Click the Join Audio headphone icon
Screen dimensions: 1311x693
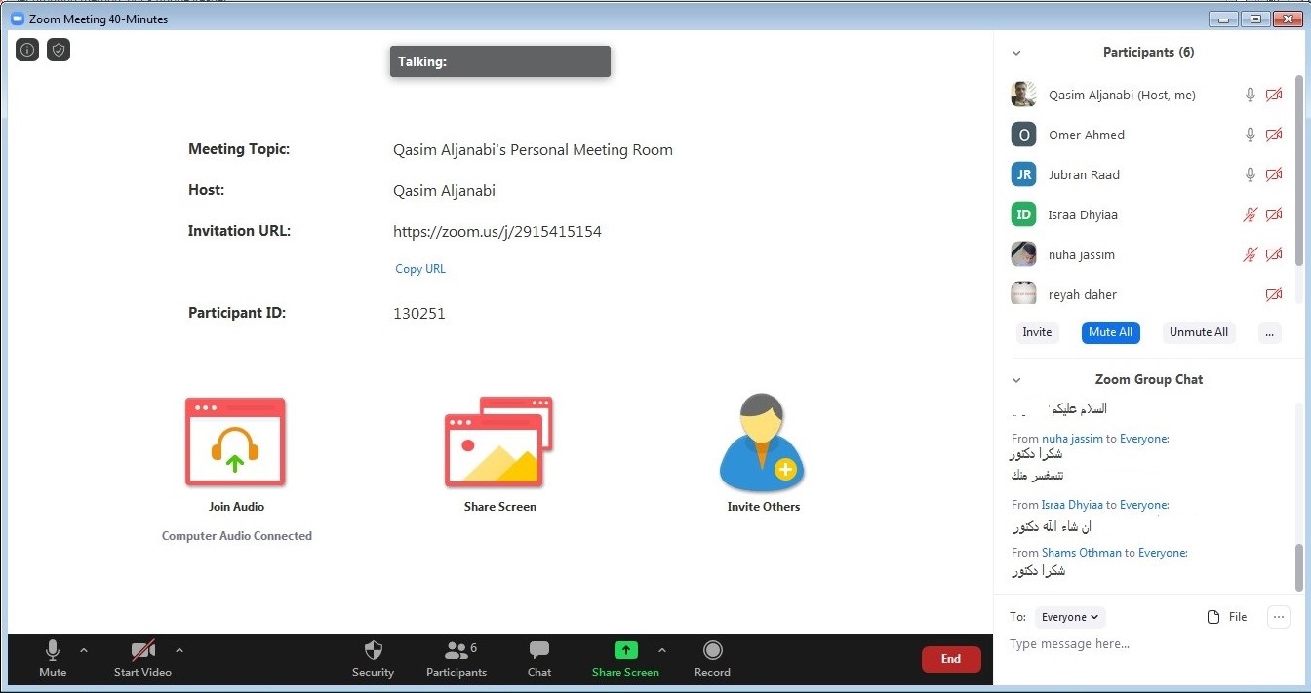pyautogui.click(x=235, y=442)
